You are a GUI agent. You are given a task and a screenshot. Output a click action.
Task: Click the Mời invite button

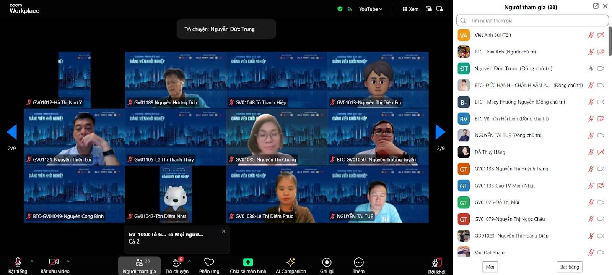490,267
